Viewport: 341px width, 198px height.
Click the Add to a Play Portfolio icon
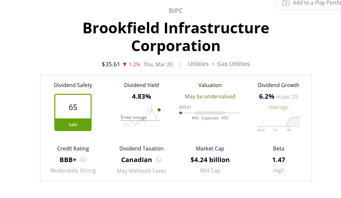286,3
